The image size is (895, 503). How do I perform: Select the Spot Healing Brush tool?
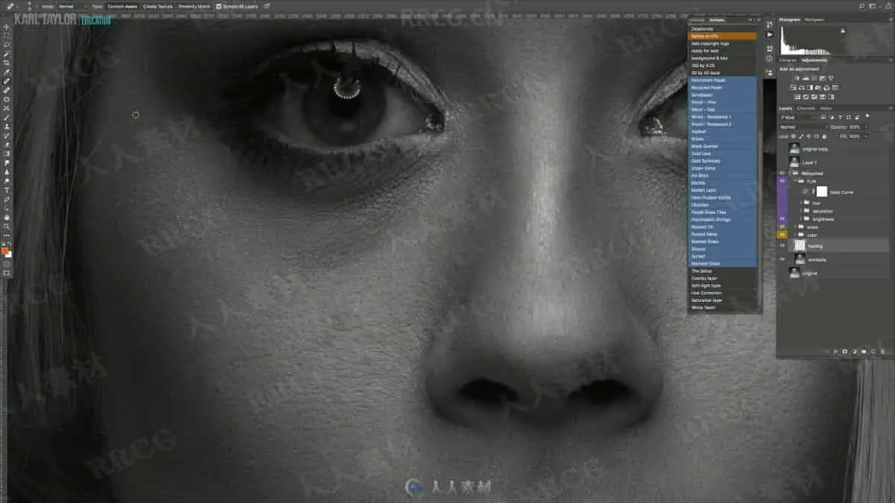[x=7, y=81]
